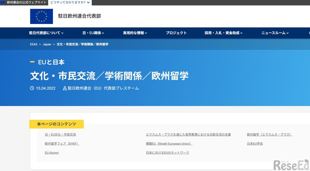Expand the どうやって分かりますか? dropdown
Image resolution: width=310 pixels, height=171 pixels.
click(x=70, y=3)
